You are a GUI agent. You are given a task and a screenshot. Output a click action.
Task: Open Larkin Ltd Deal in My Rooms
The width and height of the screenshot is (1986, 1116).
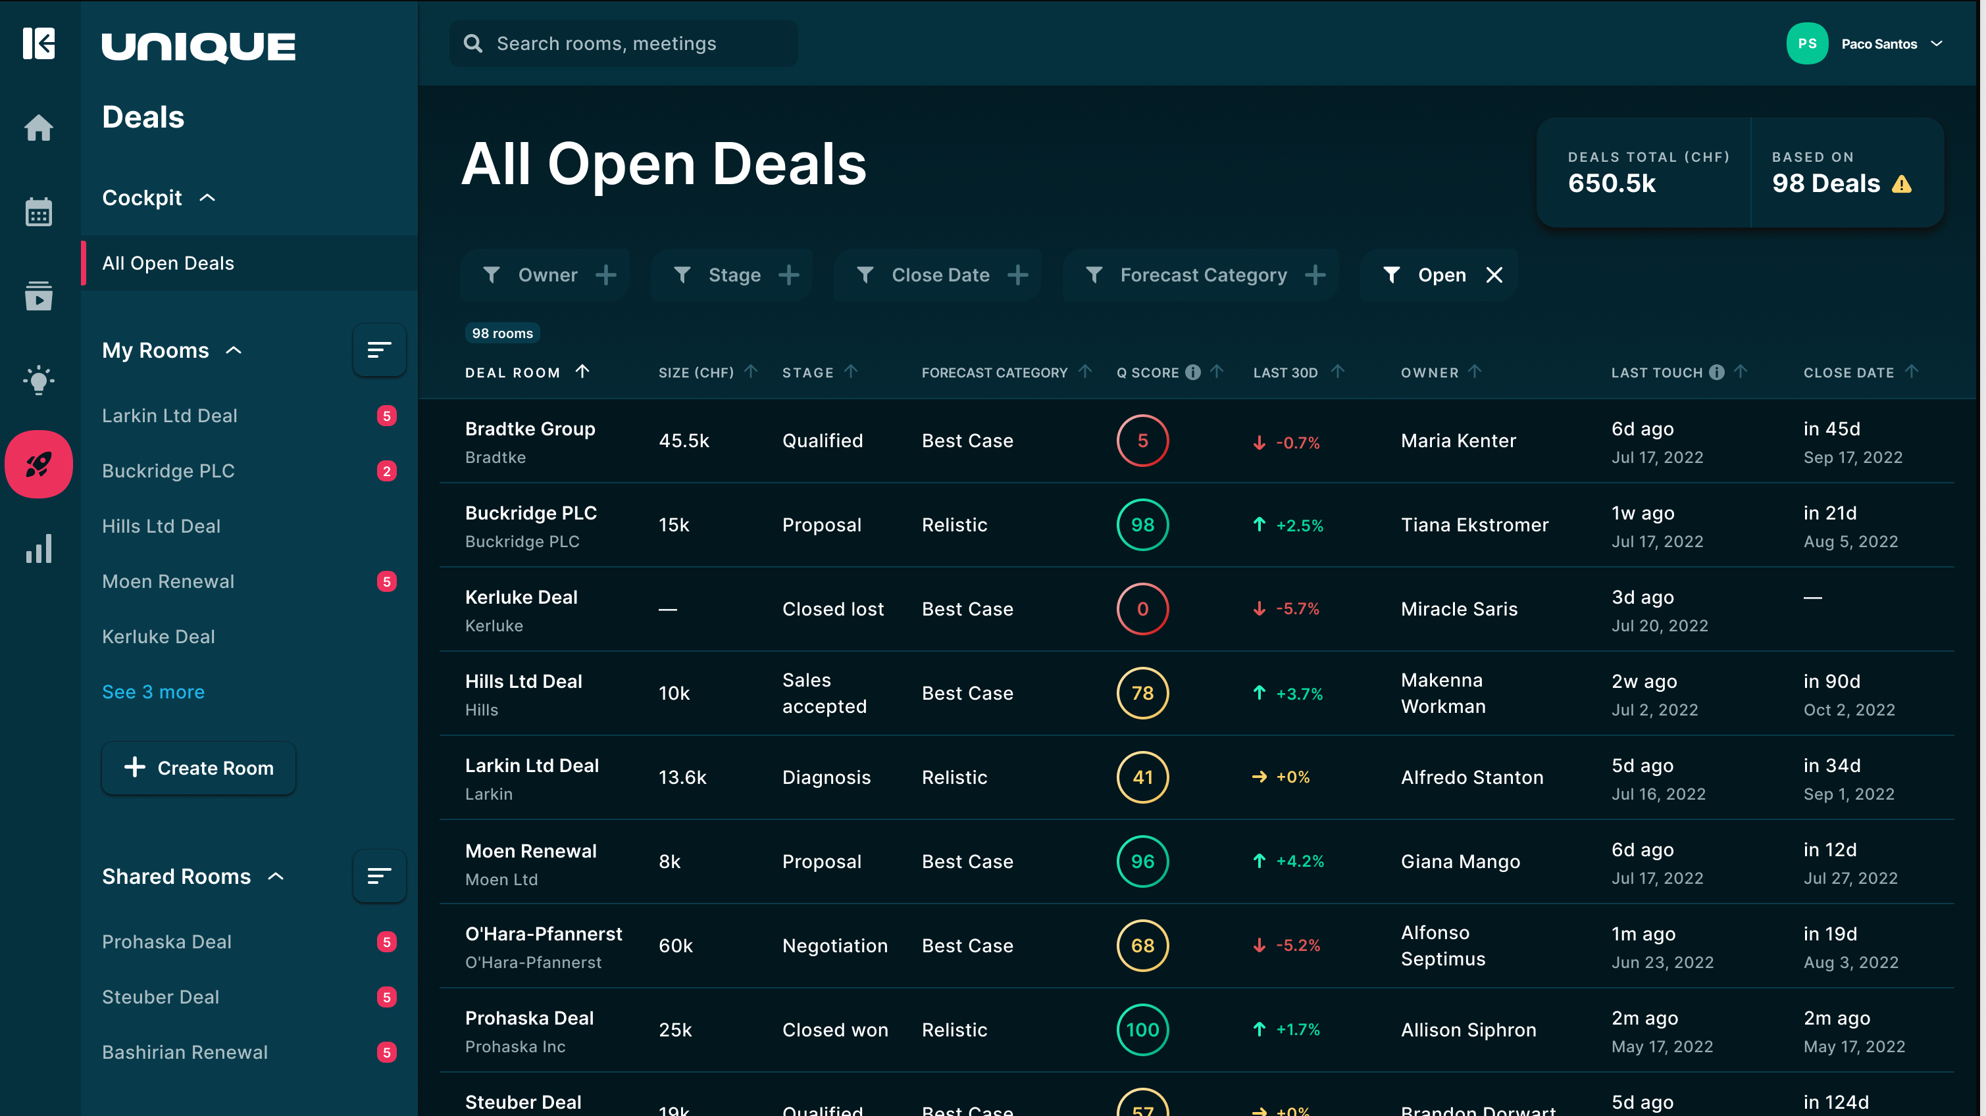(170, 416)
